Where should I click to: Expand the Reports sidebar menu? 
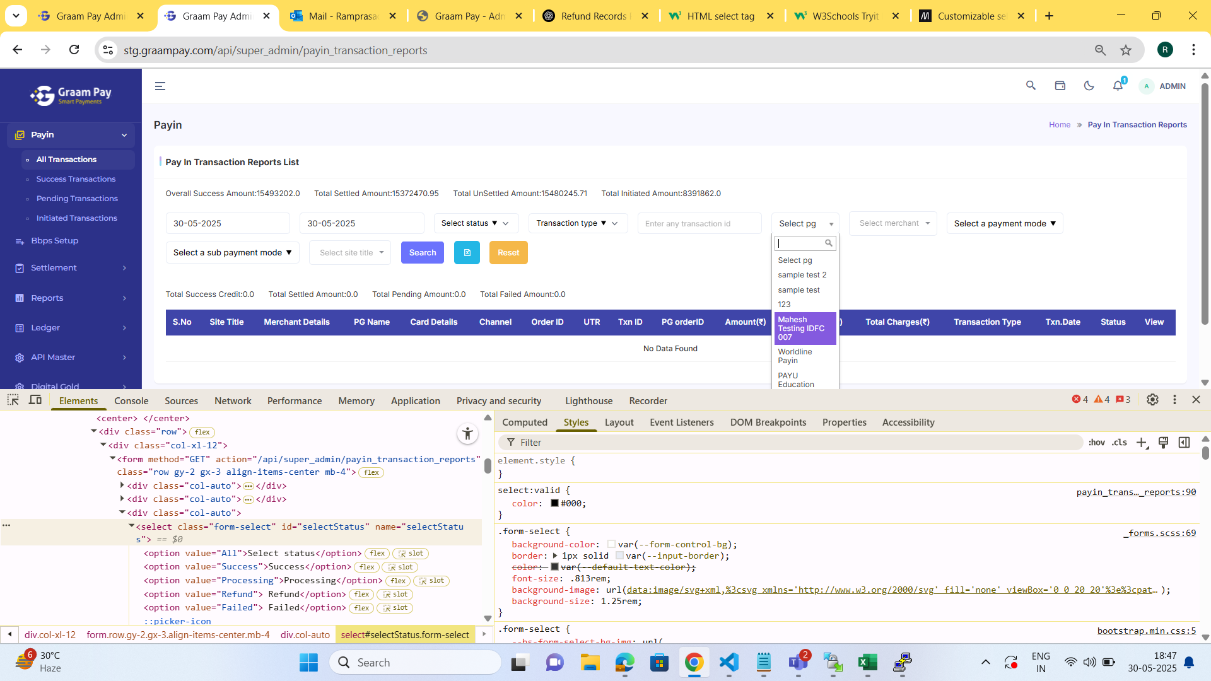(71, 298)
